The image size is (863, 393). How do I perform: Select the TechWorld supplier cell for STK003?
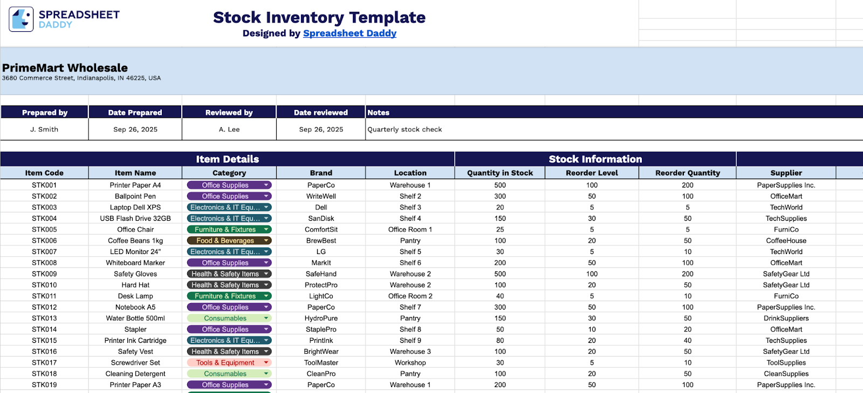point(786,207)
